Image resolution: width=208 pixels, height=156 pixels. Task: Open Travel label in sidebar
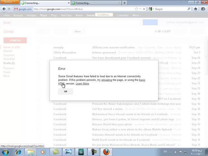click(x=7, y=72)
